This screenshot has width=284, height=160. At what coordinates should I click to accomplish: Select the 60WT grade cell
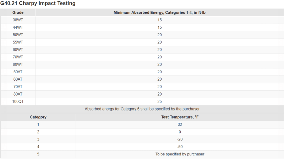click(x=18, y=50)
